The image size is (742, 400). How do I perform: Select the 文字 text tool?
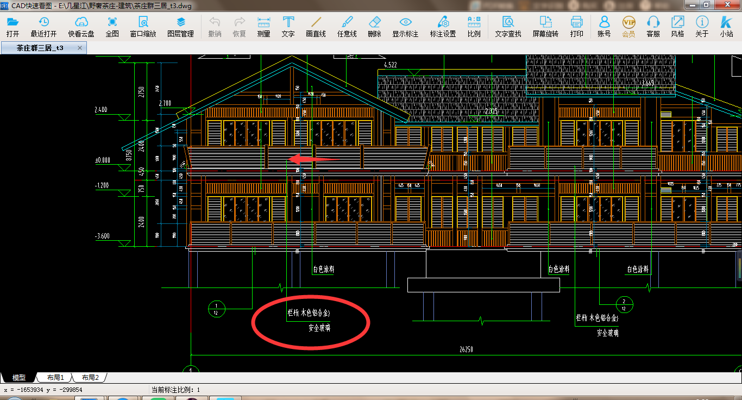click(x=288, y=27)
